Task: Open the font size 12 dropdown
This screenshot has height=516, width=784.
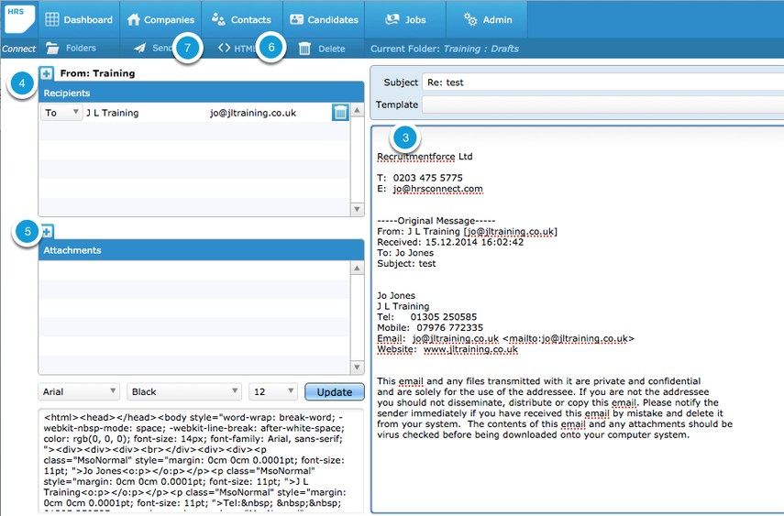Action: [x=273, y=391]
